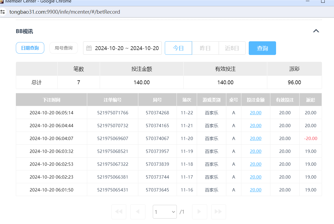The height and width of the screenshot is (224, 334).
Task: Click the next-page arrow
Action: coord(200,212)
